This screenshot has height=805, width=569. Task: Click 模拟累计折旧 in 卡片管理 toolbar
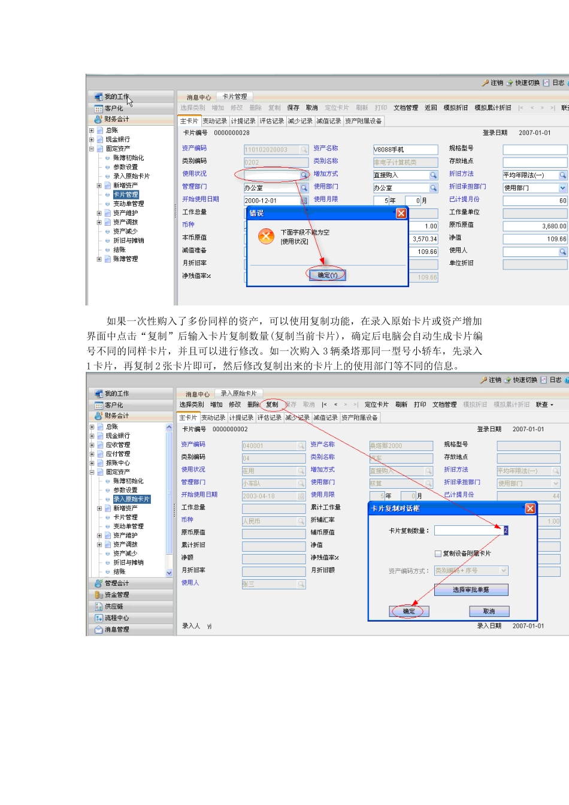point(492,108)
